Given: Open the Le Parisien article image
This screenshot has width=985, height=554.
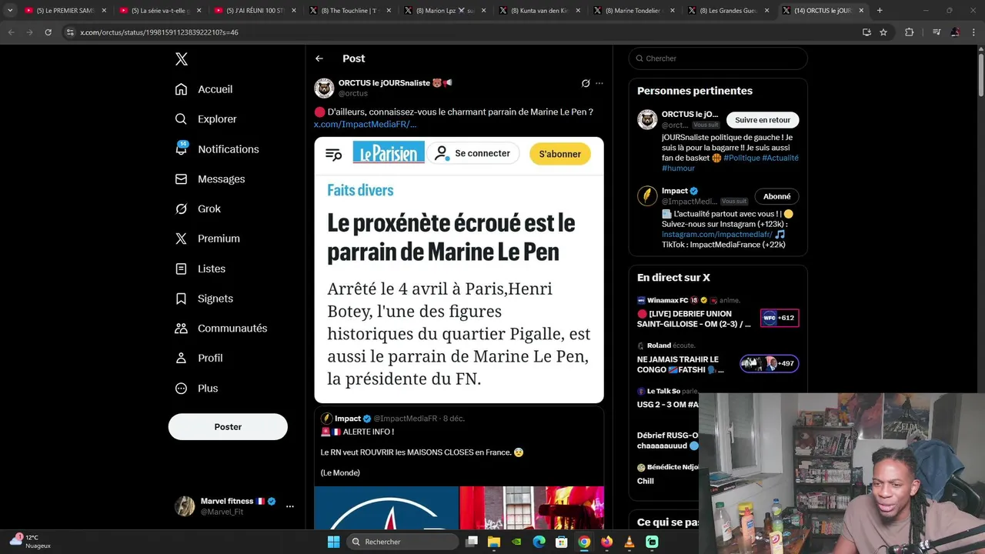Looking at the screenshot, I should [x=459, y=270].
